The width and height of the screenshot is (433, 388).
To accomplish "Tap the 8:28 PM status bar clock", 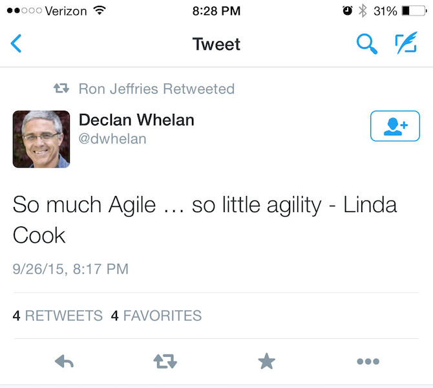I will pos(216,11).
